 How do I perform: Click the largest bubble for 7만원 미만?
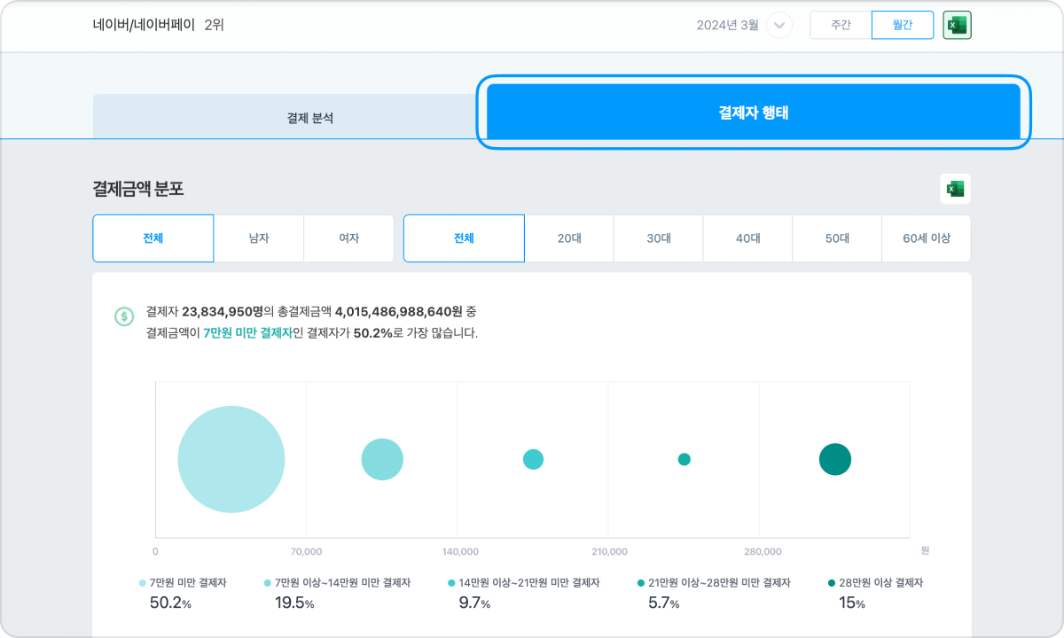[x=231, y=459]
